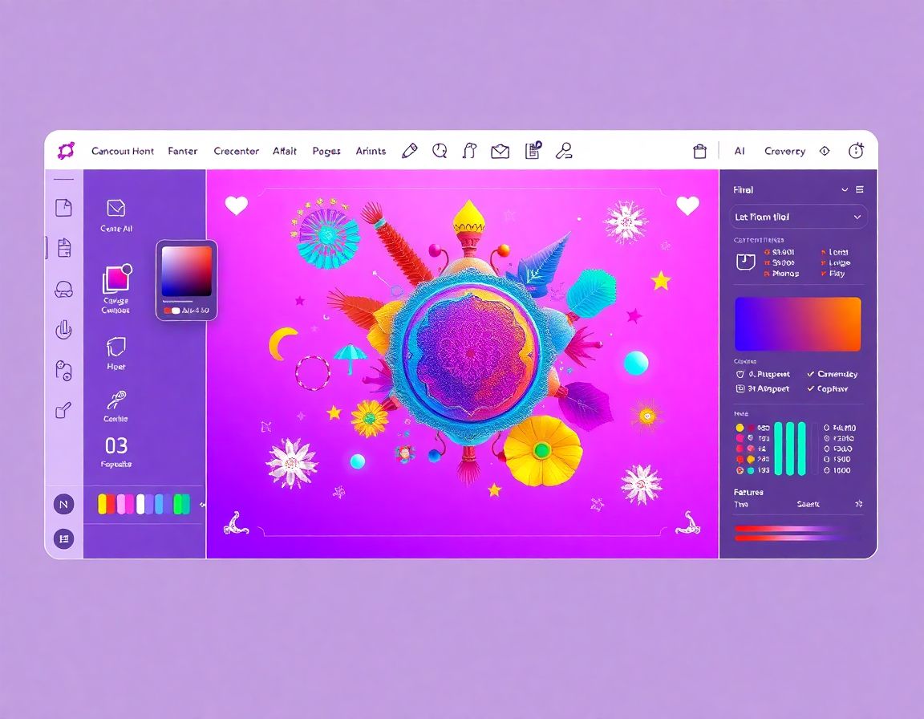Check the Copher option under Options
The image size is (924, 719).
click(831, 389)
